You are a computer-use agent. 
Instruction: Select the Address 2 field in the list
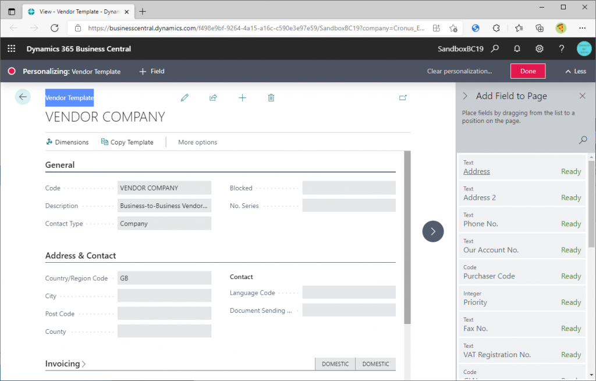point(522,194)
